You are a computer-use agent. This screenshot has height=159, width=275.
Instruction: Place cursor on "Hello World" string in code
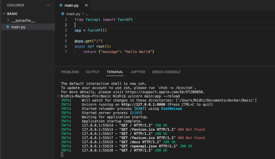pos(138,52)
